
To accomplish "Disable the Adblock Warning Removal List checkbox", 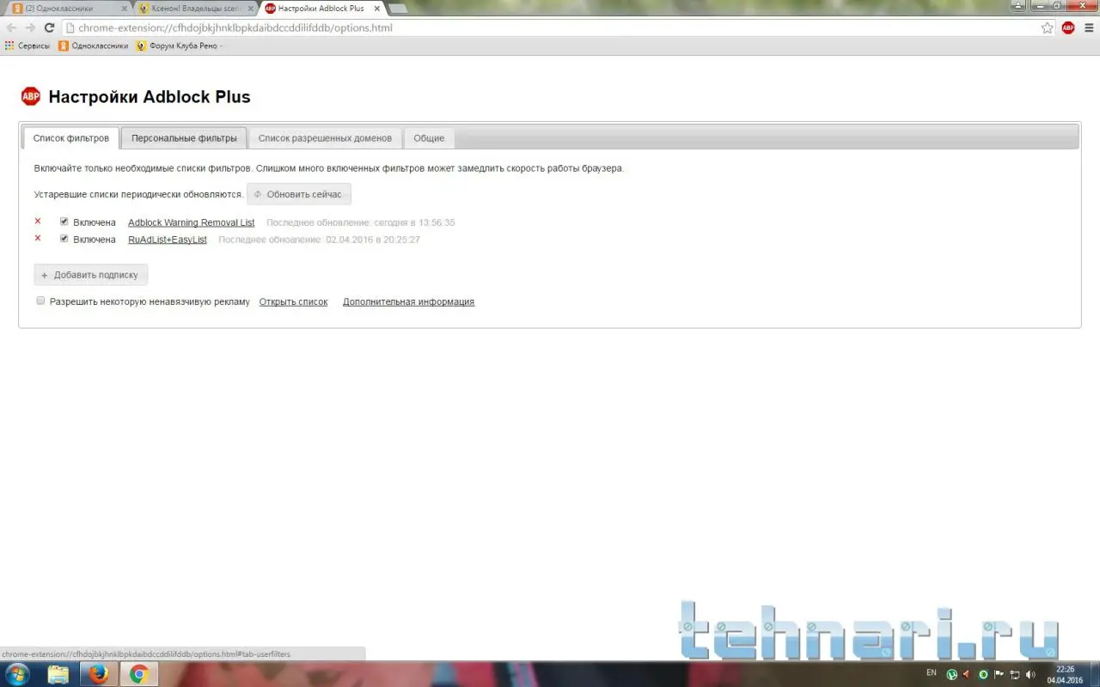I will (x=64, y=222).
